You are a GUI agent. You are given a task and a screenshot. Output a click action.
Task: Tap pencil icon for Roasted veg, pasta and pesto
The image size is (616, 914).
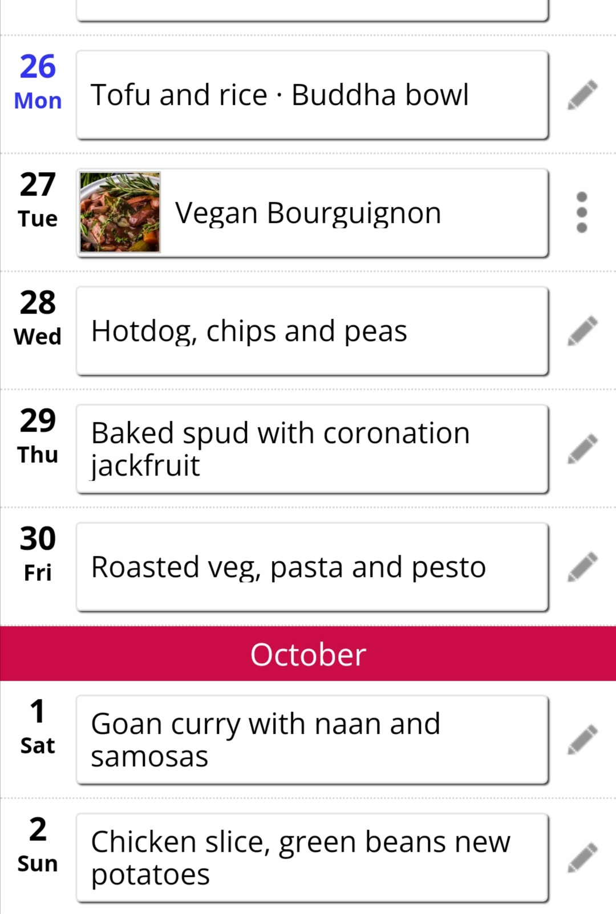point(582,567)
